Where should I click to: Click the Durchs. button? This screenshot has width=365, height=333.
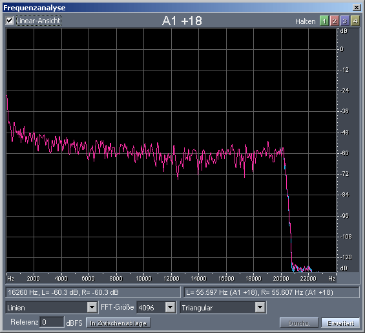pos(299,323)
